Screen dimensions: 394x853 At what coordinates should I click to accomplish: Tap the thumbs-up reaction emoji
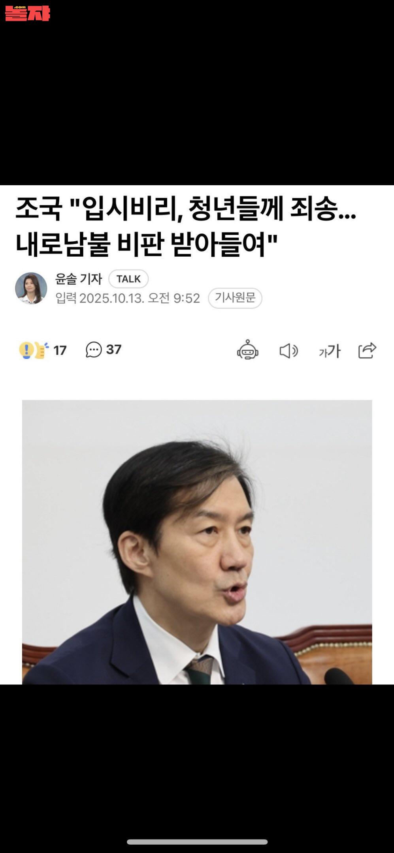[41, 350]
